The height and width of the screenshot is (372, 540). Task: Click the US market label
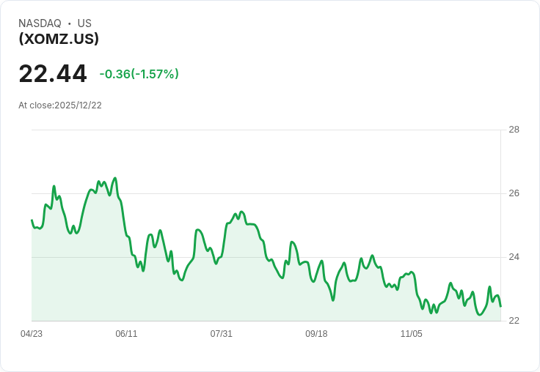[84, 23]
